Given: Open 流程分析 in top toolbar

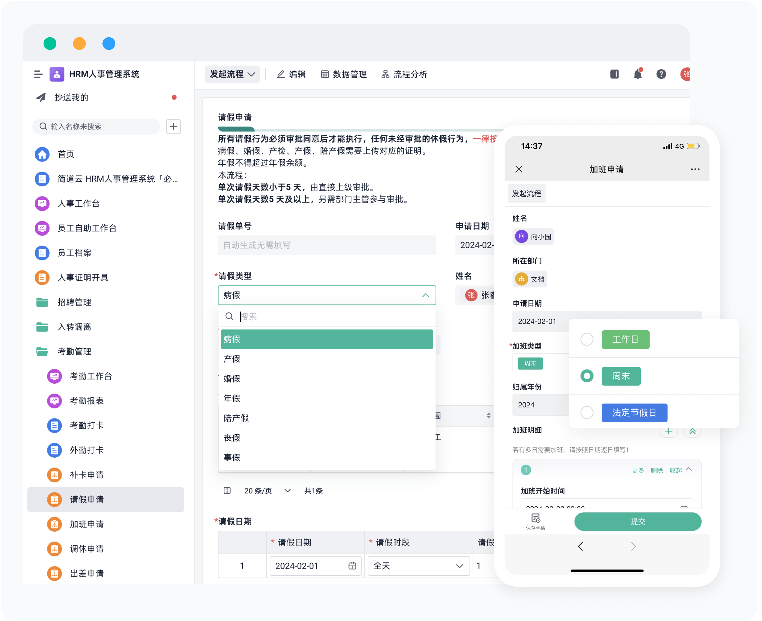Looking at the screenshot, I should [x=404, y=74].
